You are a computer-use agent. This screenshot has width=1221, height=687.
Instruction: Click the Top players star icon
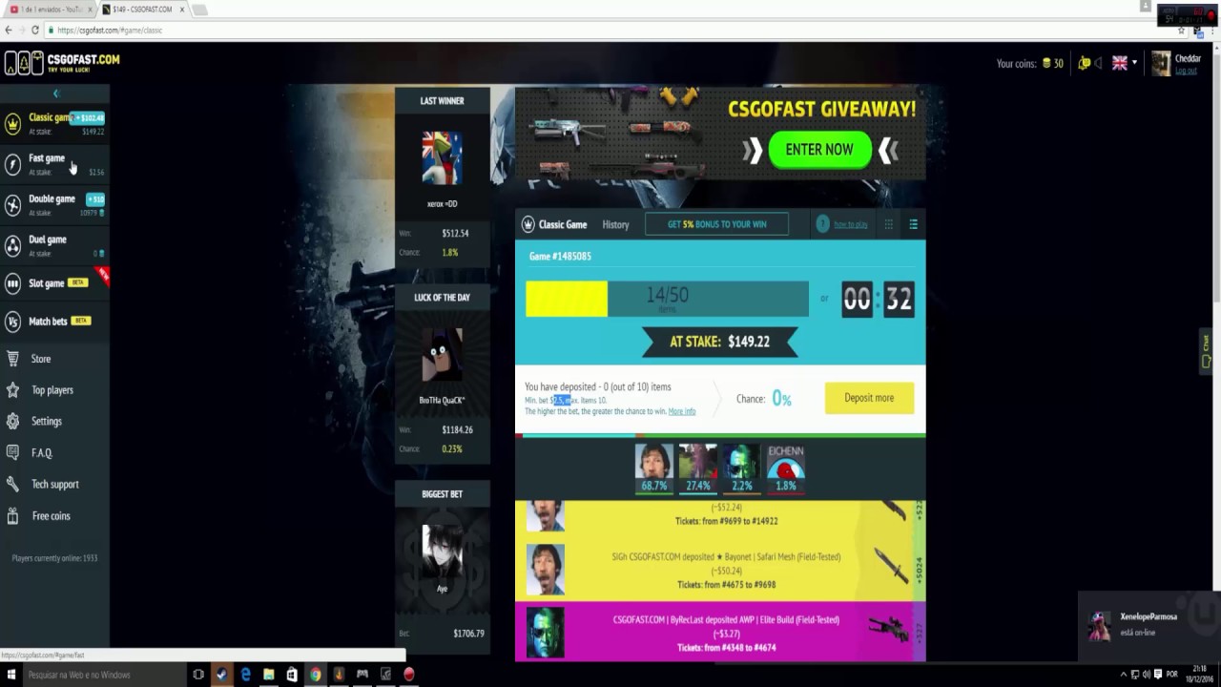coord(12,390)
